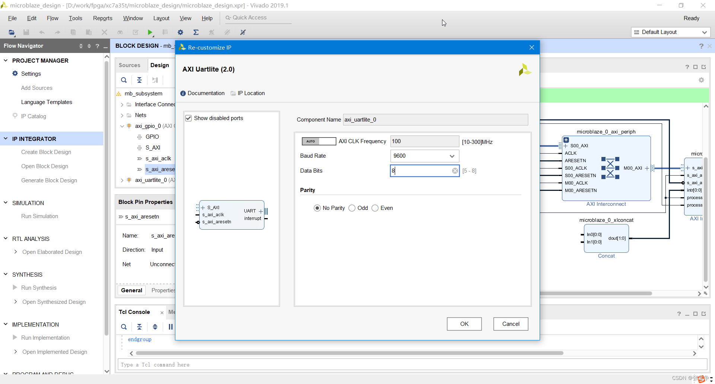Viewport: 715px width, 384px height.
Task: Open Flow menu
Action: click(53, 18)
